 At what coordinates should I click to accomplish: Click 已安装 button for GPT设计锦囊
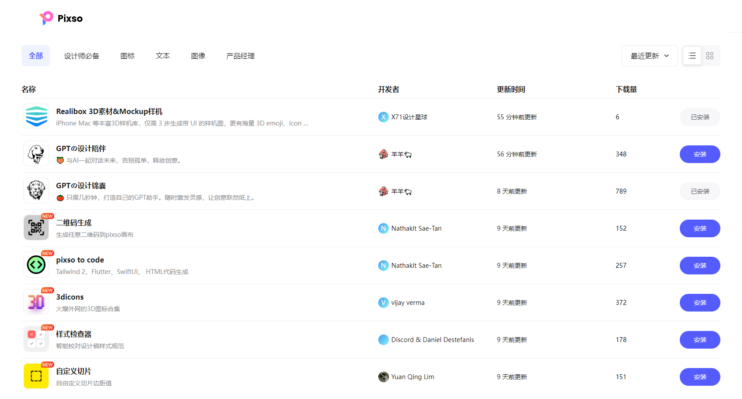click(x=700, y=191)
